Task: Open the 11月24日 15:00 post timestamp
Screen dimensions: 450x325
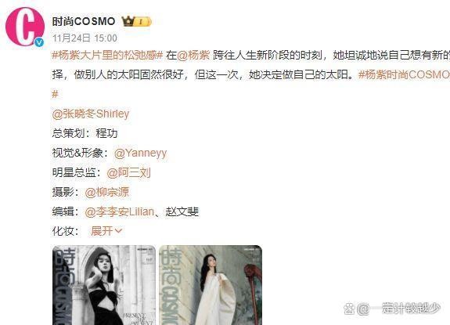Action: (x=85, y=38)
